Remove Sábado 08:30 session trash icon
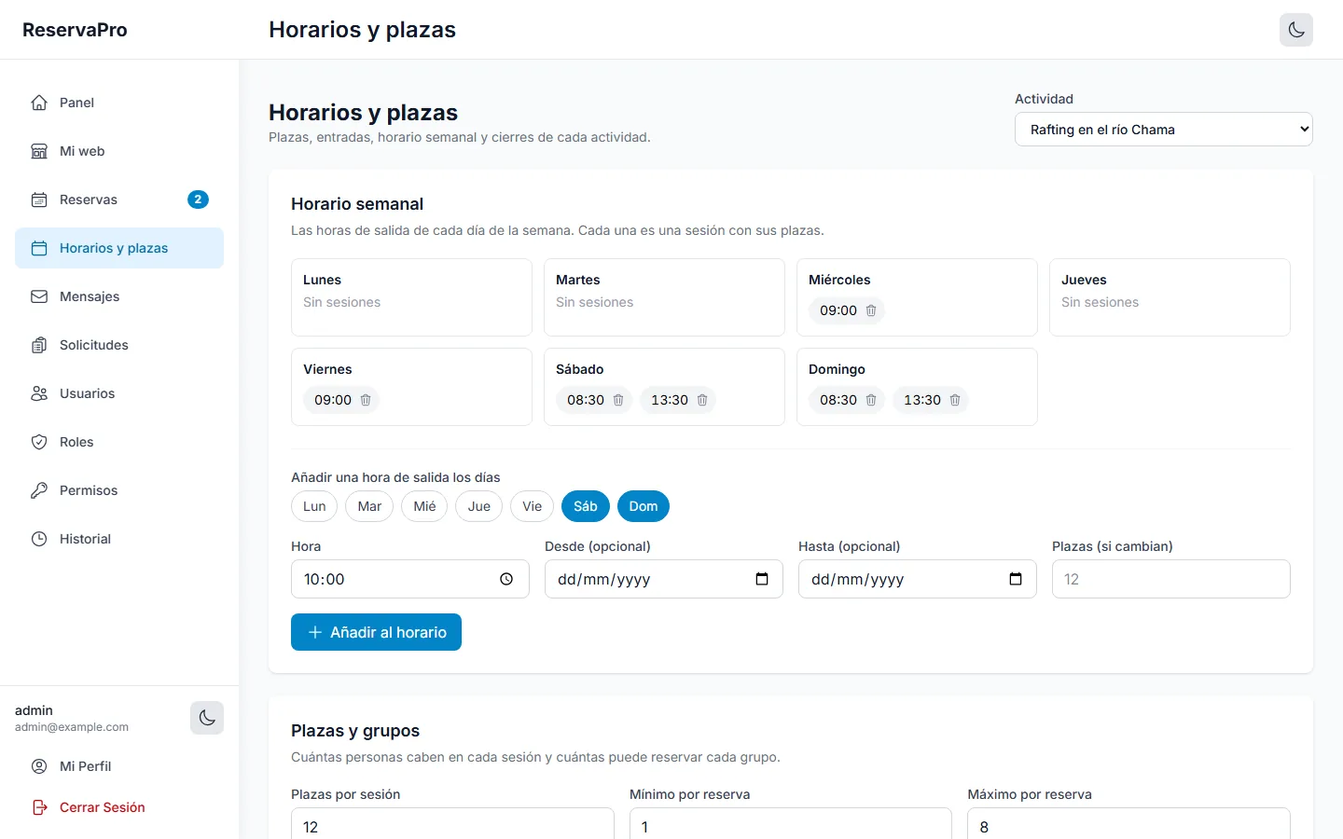Viewport: 1343px width, 839px height. (618, 400)
